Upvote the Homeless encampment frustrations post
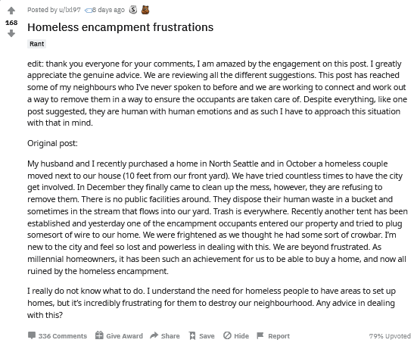 [11, 11]
